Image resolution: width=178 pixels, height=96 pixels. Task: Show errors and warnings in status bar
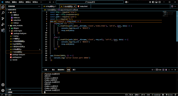point(8,95)
